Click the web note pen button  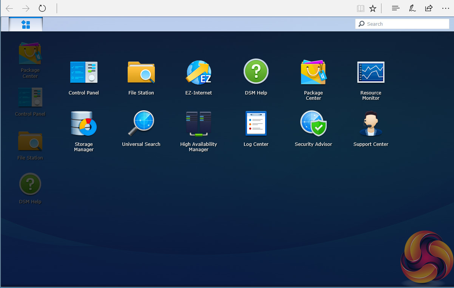[x=412, y=8]
